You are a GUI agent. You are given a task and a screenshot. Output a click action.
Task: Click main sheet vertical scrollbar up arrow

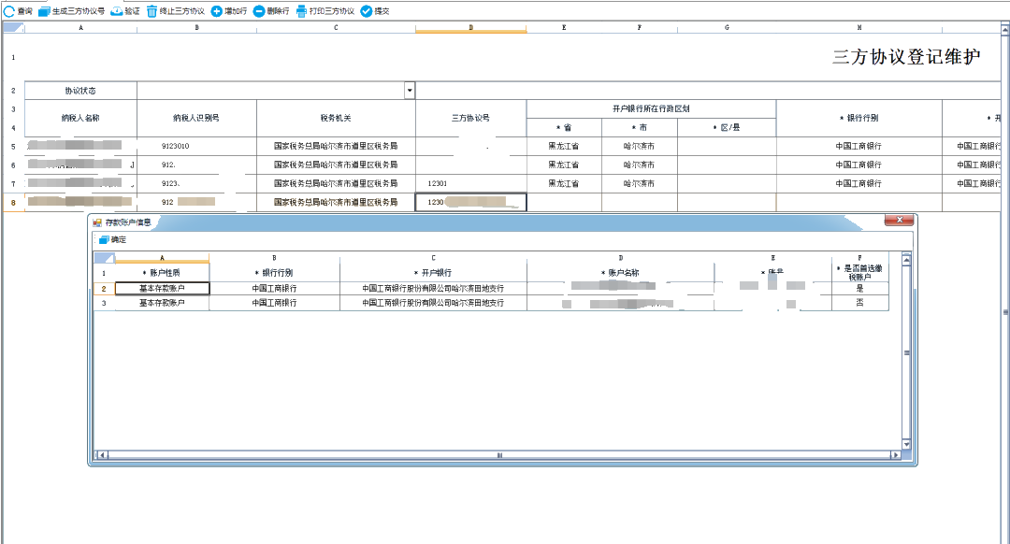point(1004,29)
